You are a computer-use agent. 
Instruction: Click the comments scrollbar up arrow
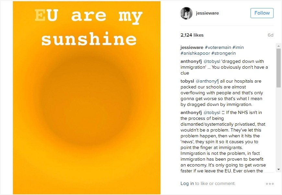click(278, 46)
